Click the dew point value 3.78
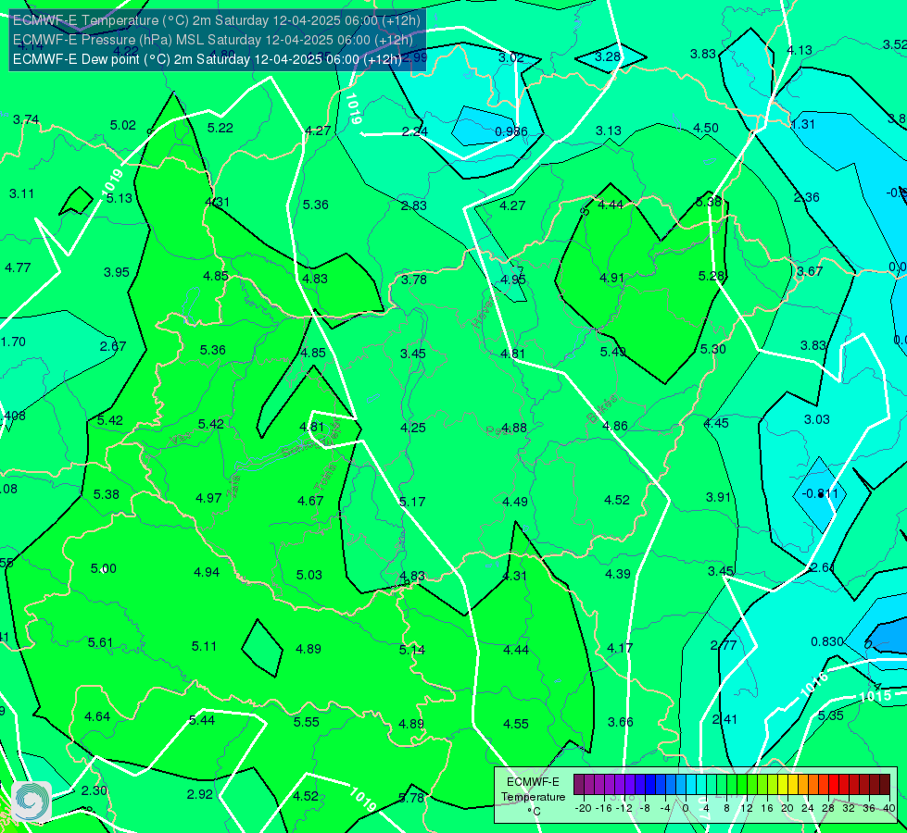Screen dimensions: 907x833 [414, 280]
